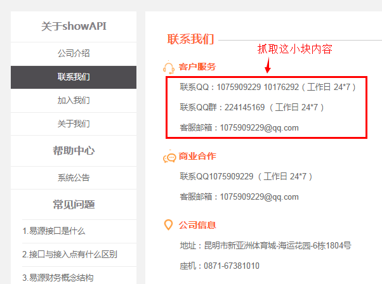Click the location pin icon beside 公司信息

[168, 224]
